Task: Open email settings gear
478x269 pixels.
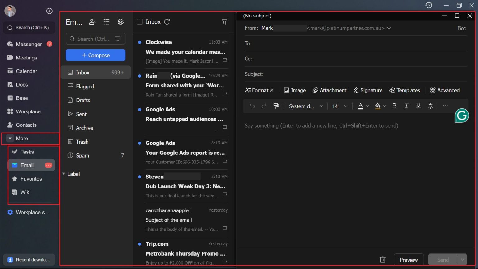Action: click(x=120, y=22)
